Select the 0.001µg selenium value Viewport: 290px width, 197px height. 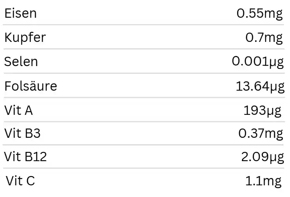[x=257, y=62]
